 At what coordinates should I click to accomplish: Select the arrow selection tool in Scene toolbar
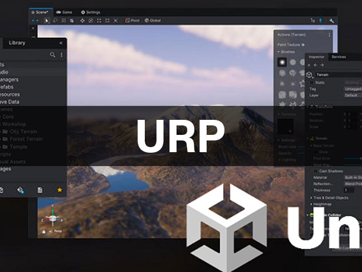[x=47, y=21]
